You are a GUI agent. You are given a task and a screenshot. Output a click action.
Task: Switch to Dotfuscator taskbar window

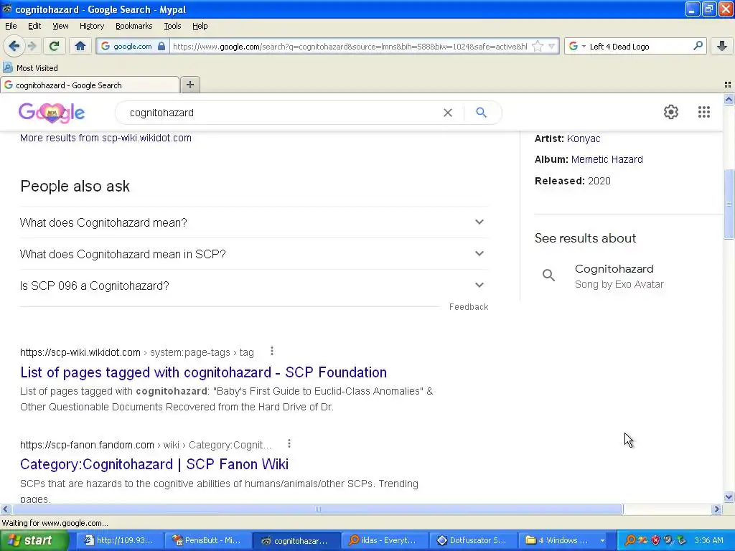[x=472, y=540]
